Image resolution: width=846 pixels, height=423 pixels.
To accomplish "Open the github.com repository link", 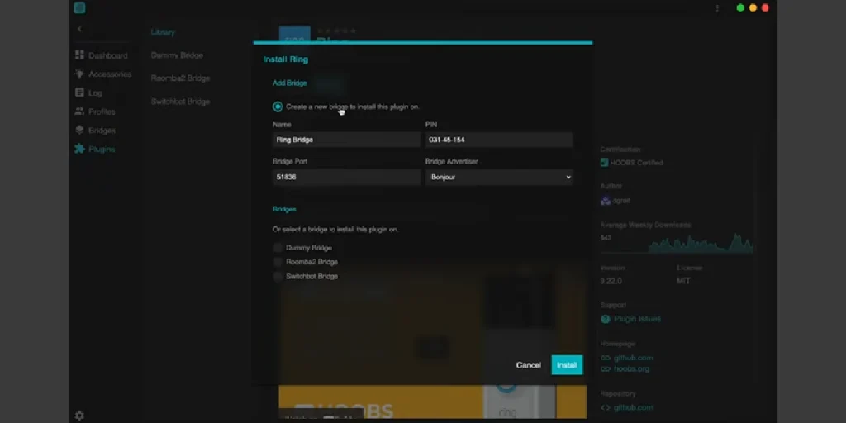I will click(x=633, y=408).
